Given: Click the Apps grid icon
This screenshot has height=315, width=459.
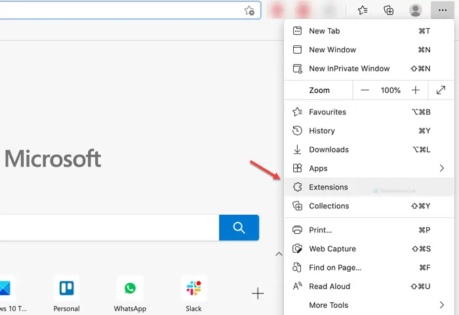Looking at the screenshot, I should tap(297, 168).
